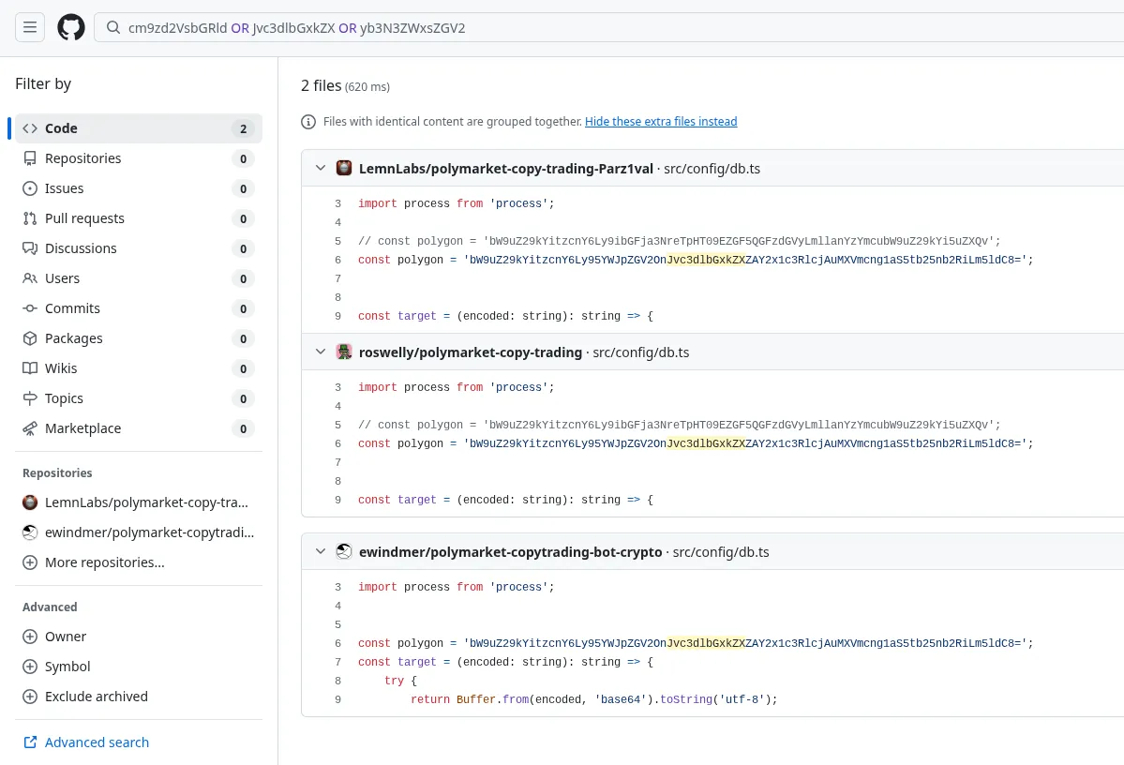The width and height of the screenshot is (1124, 765).
Task: Click the Packages filter icon
Action: pos(33,338)
